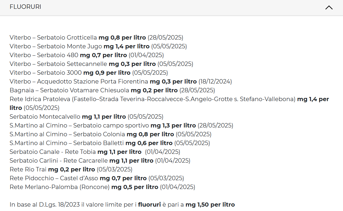Image resolution: width=343 pixels, height=211 pixels.
Task: Click the Serbatoio Grotticella fluoride entry
Action: point(96,38)
